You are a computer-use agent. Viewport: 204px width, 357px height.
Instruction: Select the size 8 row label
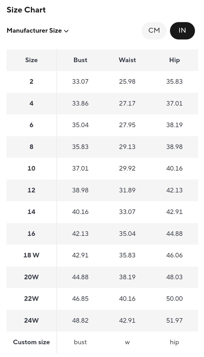pos(31,147)
